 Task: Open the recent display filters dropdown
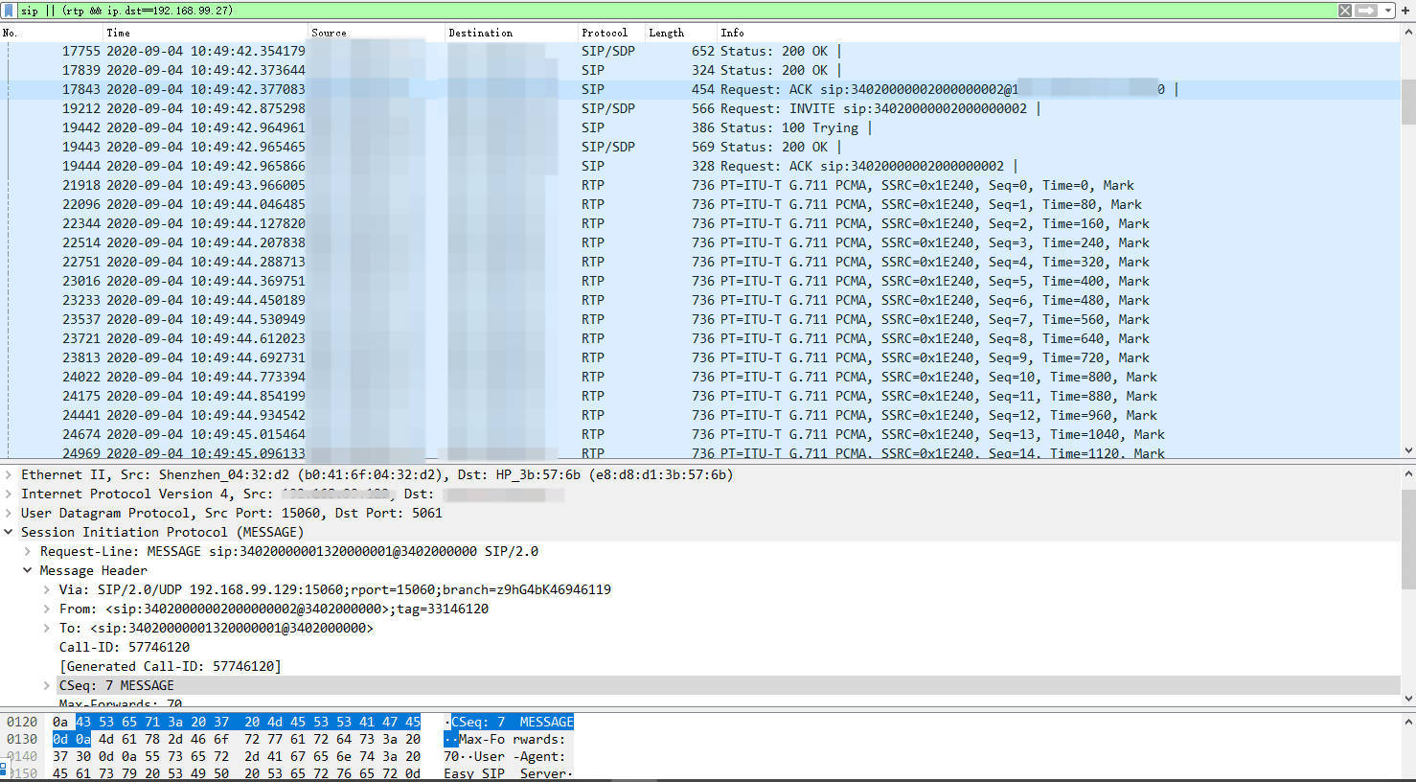[1387, 11]
